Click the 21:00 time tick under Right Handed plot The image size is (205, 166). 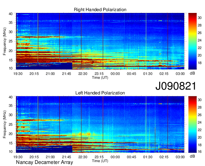pyautogui.click(x=50, y=74)
